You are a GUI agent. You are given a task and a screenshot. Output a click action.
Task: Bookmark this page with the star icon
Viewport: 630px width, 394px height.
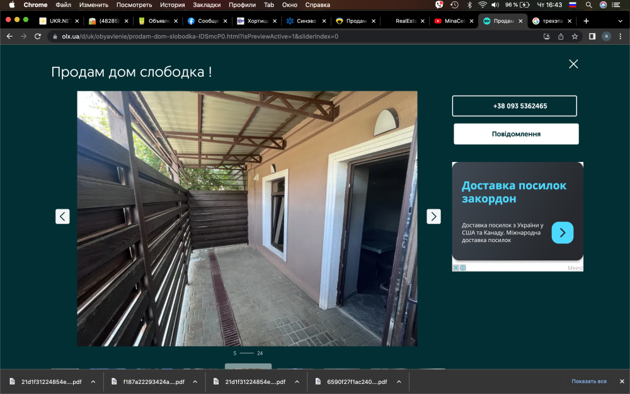coord(575,37)
